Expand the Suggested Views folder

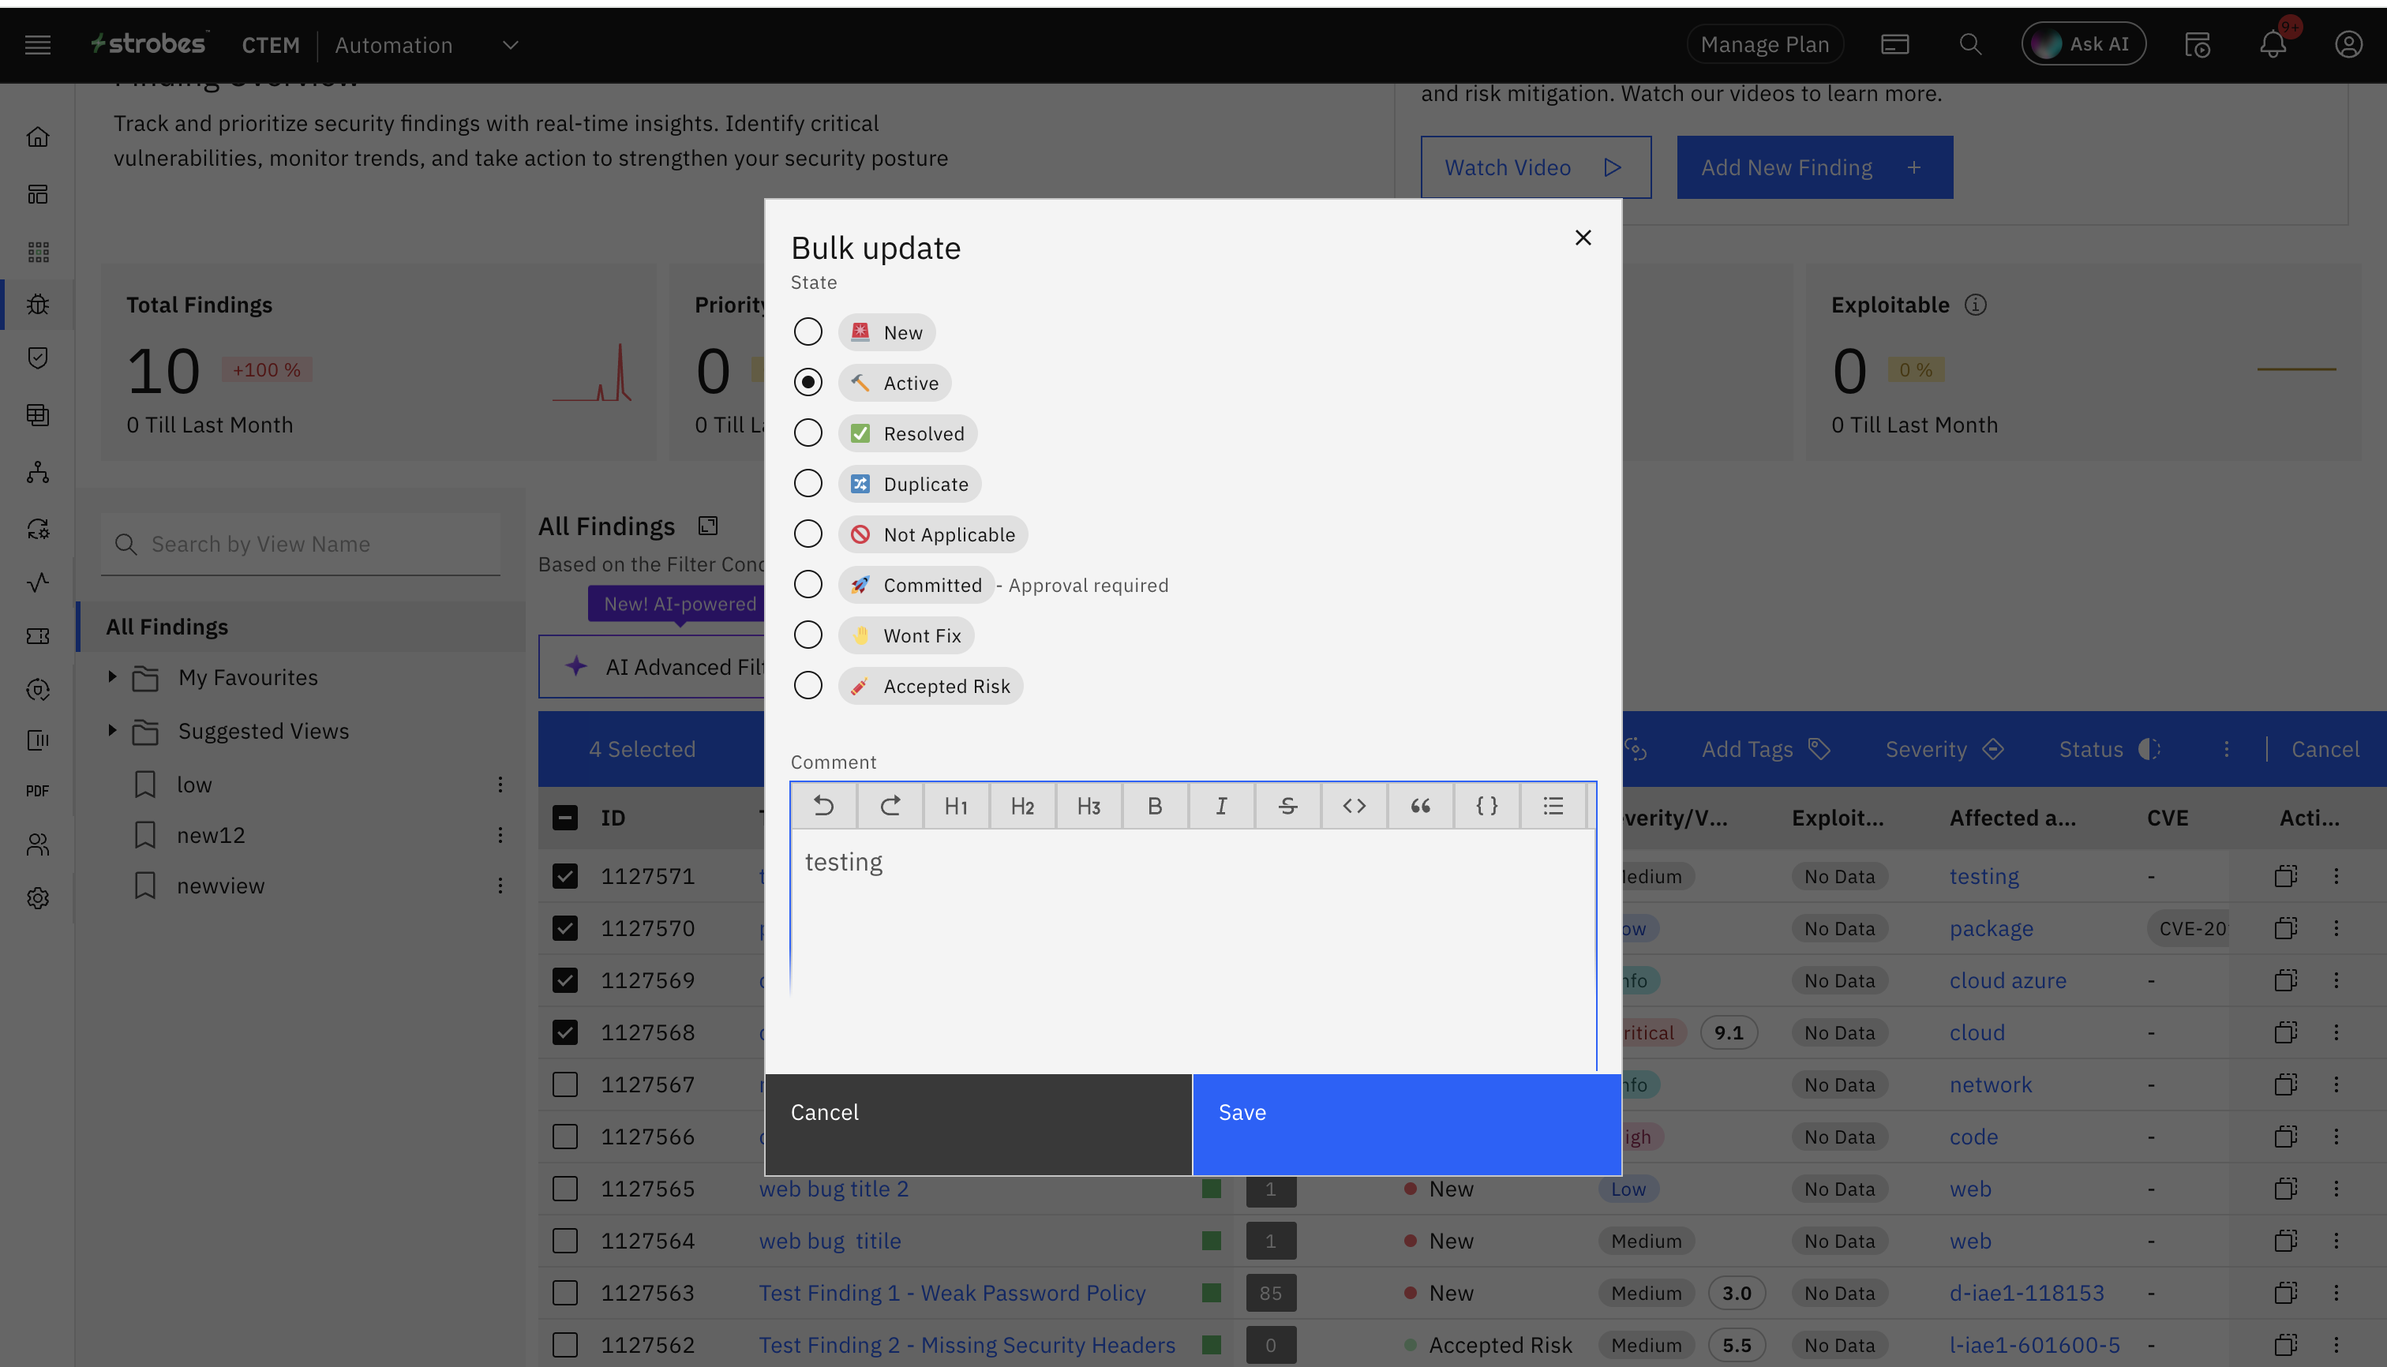(x=112, y=730)
